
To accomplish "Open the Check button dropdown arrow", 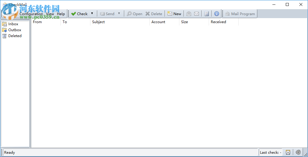I will click(92, 14).
